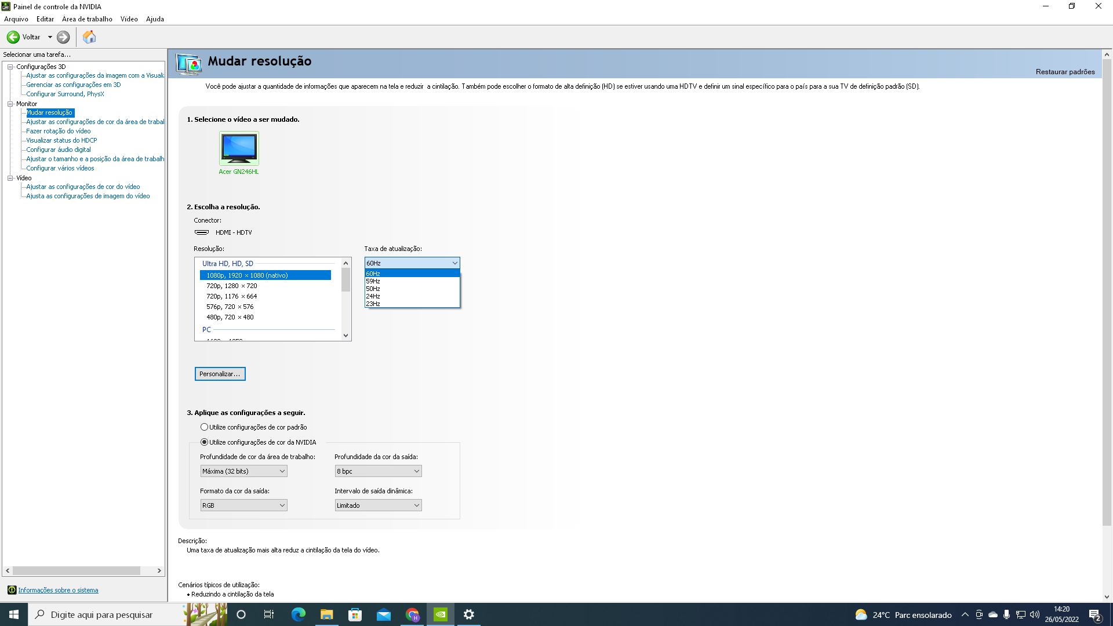Image resolution: width=1113 pixels, height=626 pixels.
Task: Open the network tray icon
Action: [1021, 614]
